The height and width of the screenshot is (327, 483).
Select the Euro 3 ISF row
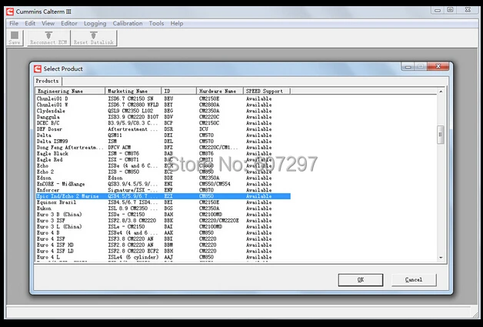(x=163, y=221)
